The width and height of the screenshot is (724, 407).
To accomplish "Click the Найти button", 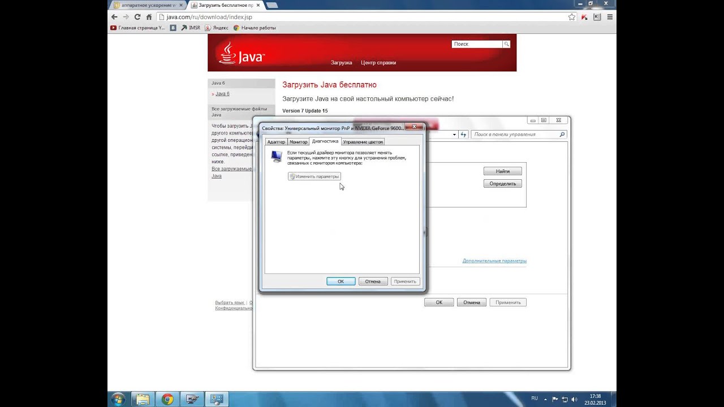I will (503, 171).
